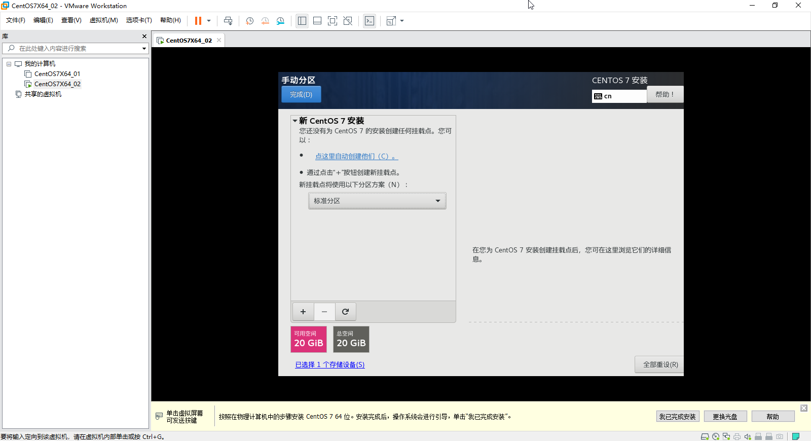Add a new mount point with plus button
Viewport: 811px width, 441px height.
click(x=303, y=312)
